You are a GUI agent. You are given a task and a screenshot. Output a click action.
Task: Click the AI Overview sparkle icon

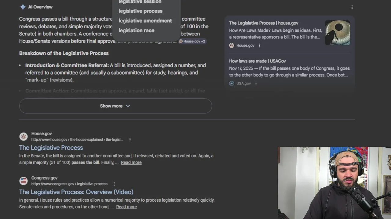[23, 7]
